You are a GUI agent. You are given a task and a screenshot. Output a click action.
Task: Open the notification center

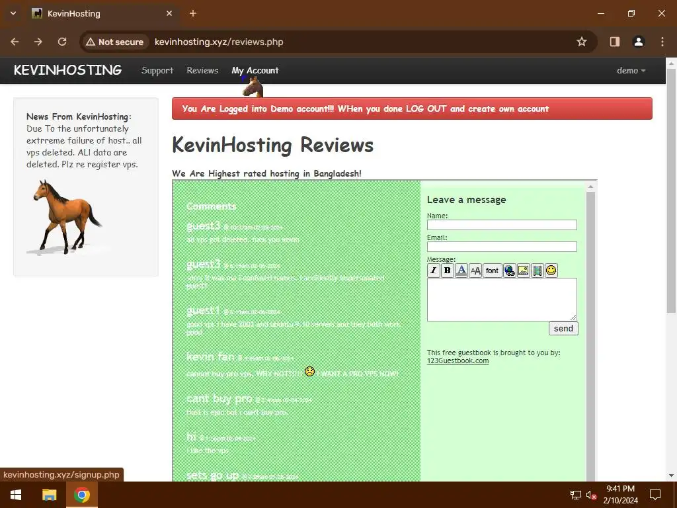point(655,495)
